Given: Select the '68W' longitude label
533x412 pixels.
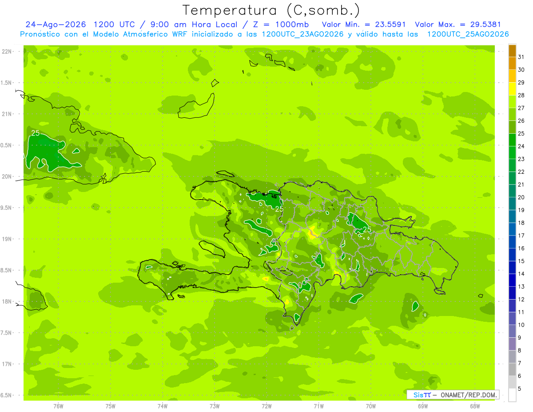Looking at the screenshot, I should pos(475,406).
